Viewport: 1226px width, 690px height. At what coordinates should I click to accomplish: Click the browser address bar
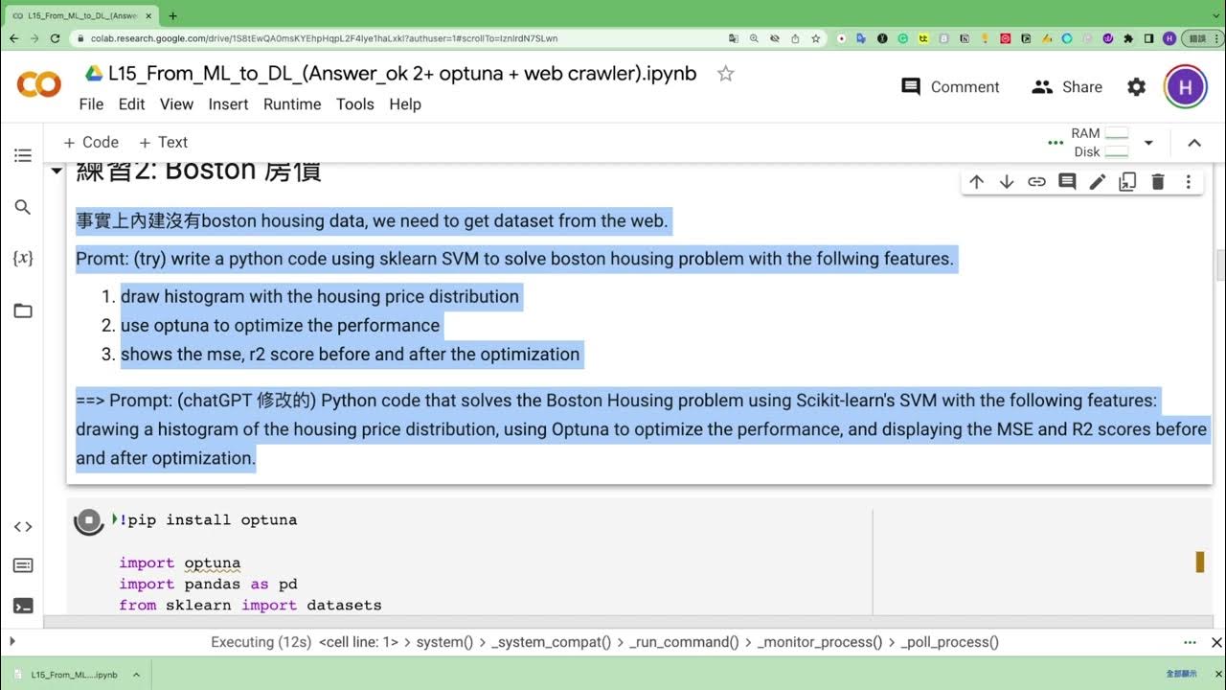(x=383, y=38)
